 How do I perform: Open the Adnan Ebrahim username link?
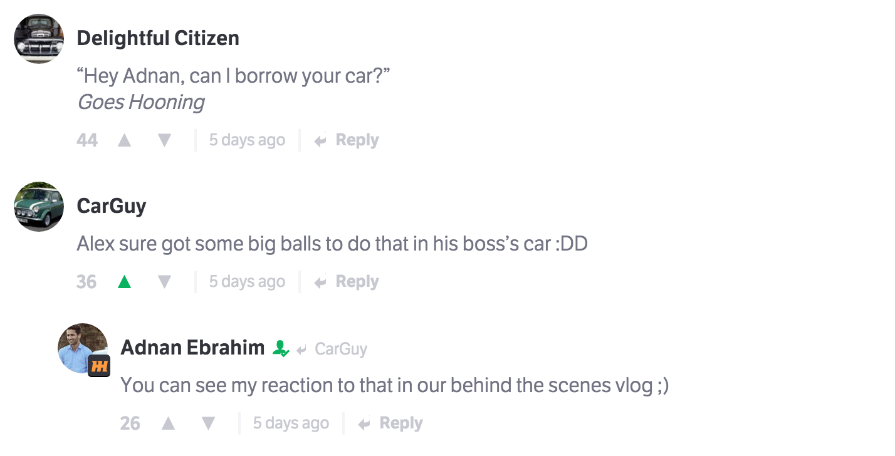(x=192, y=348)
